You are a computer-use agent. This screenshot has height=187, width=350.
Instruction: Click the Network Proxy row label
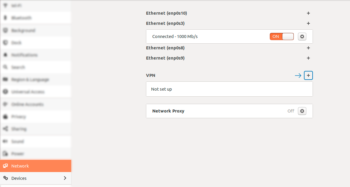point(168,111)
